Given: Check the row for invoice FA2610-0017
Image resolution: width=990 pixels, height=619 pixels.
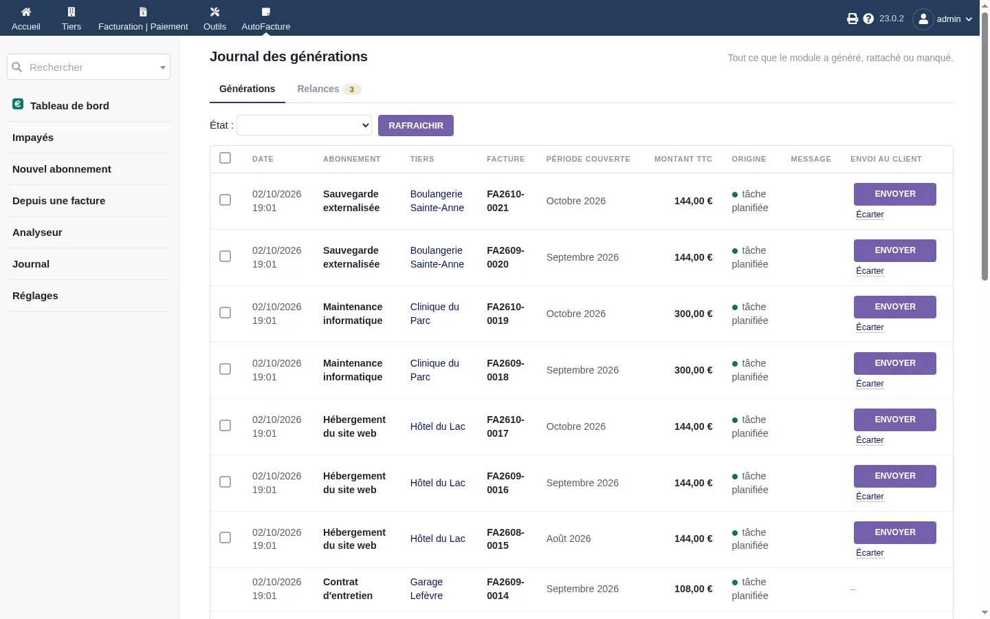Looking at the screenshot, I should 225,426.
